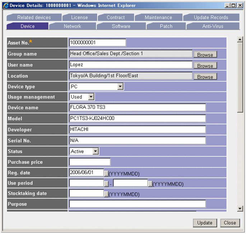This screenshot has height=234, width=246.
Task: Open the Stocktaking date calendar picker
Action: [106, 194]
